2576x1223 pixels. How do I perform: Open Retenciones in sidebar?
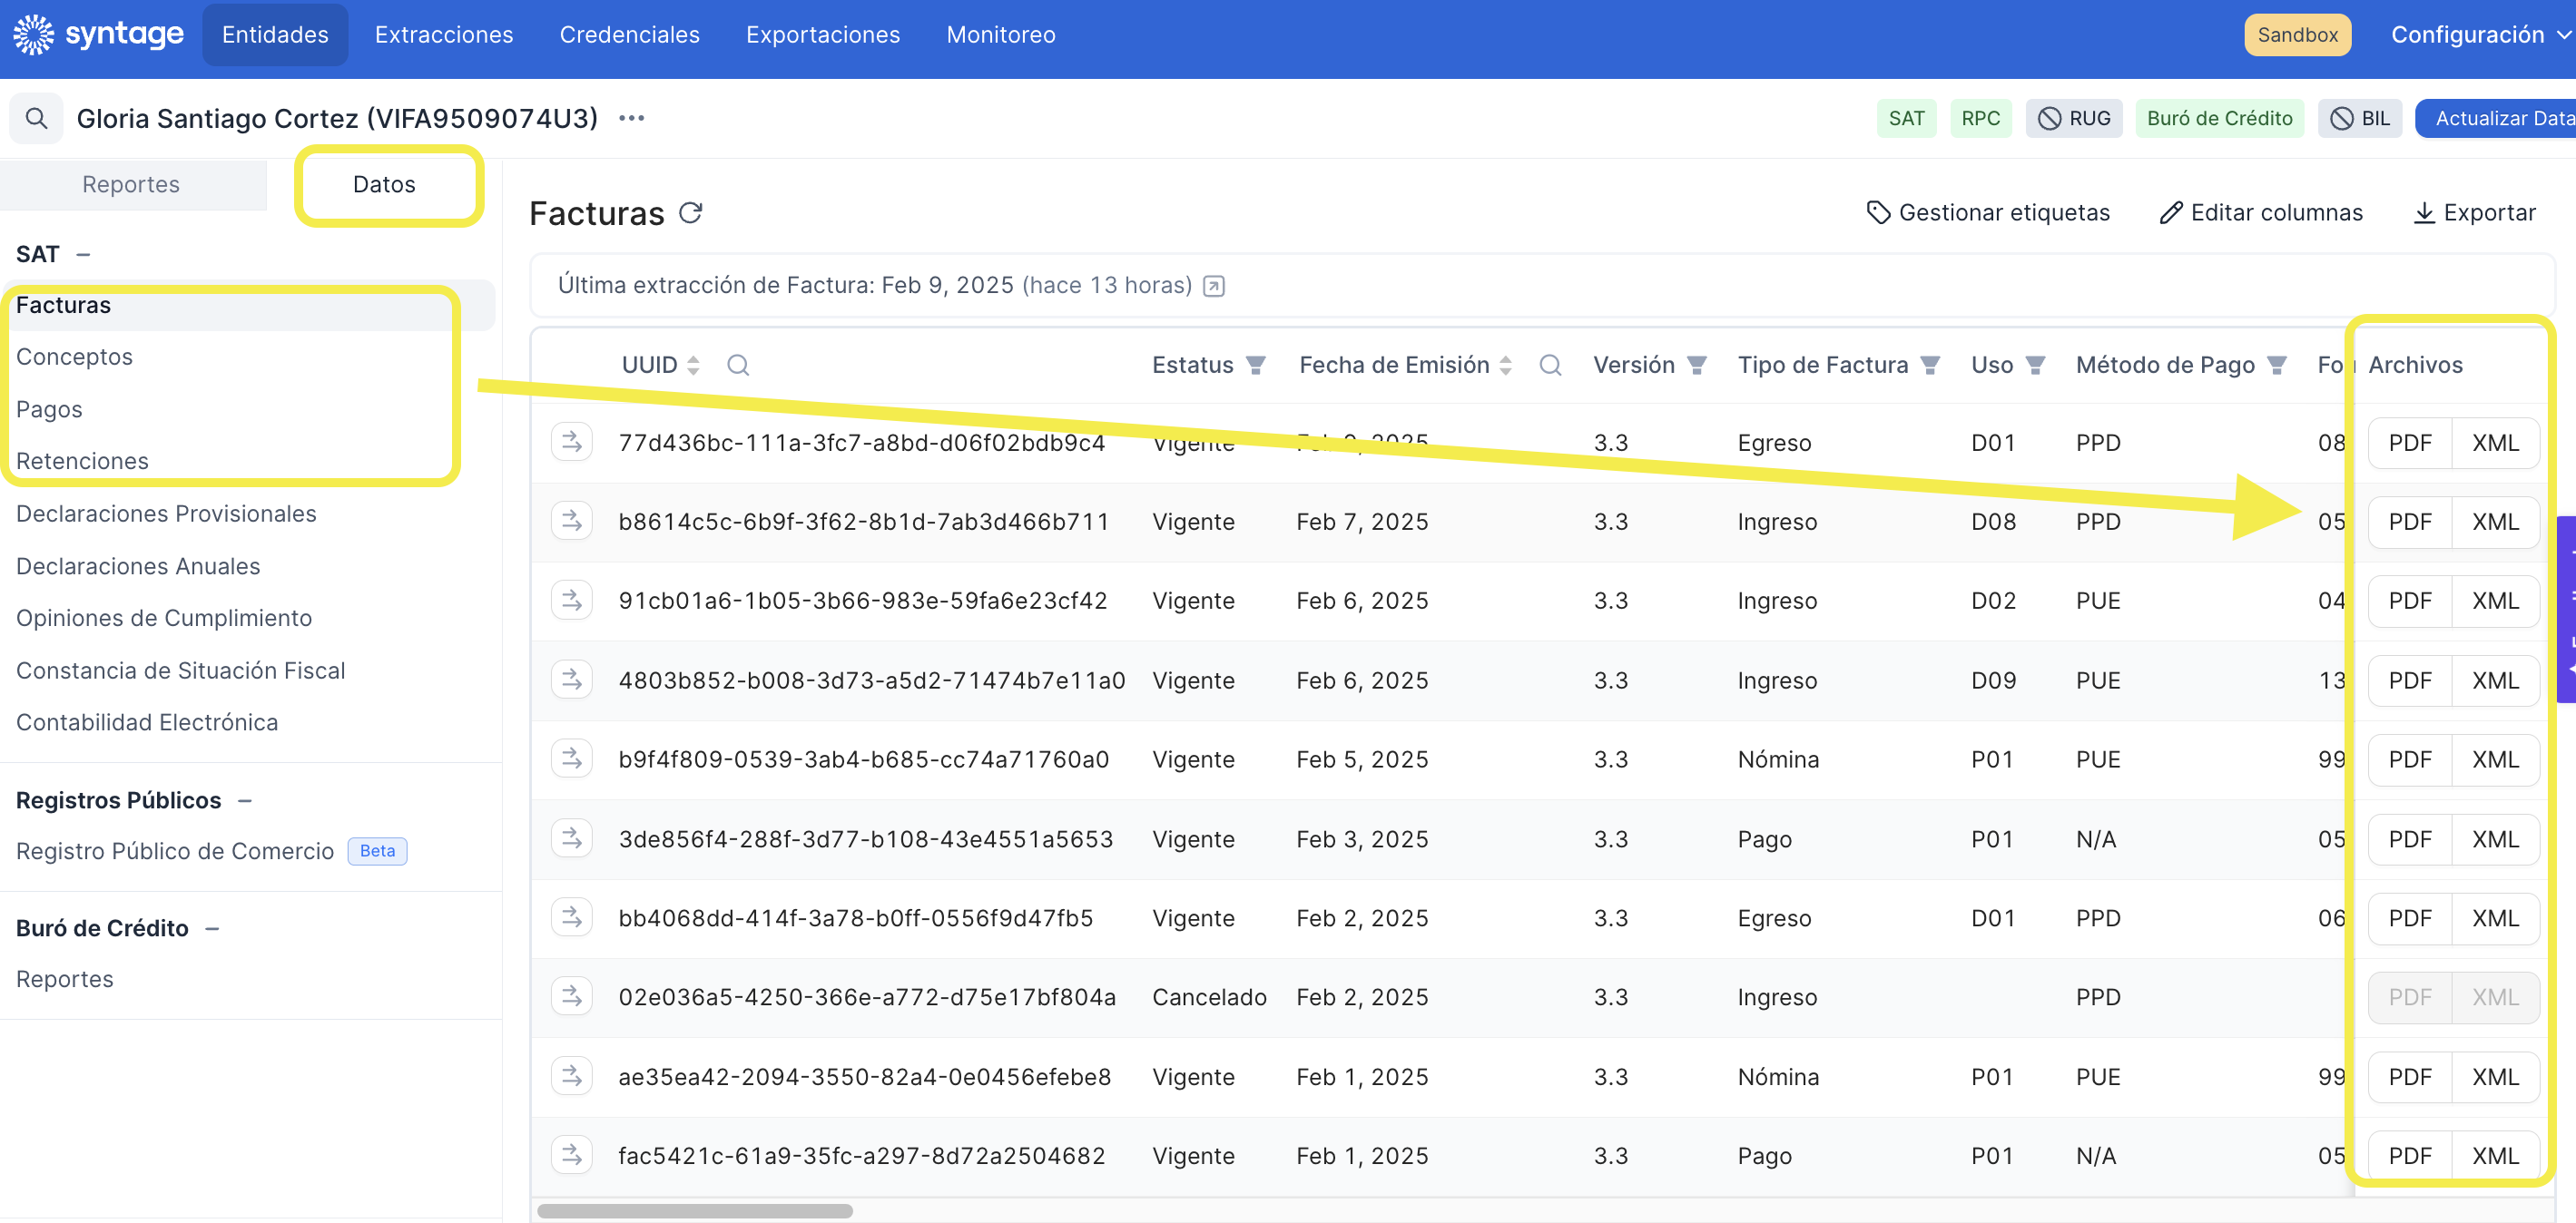(x=82, y=461)
